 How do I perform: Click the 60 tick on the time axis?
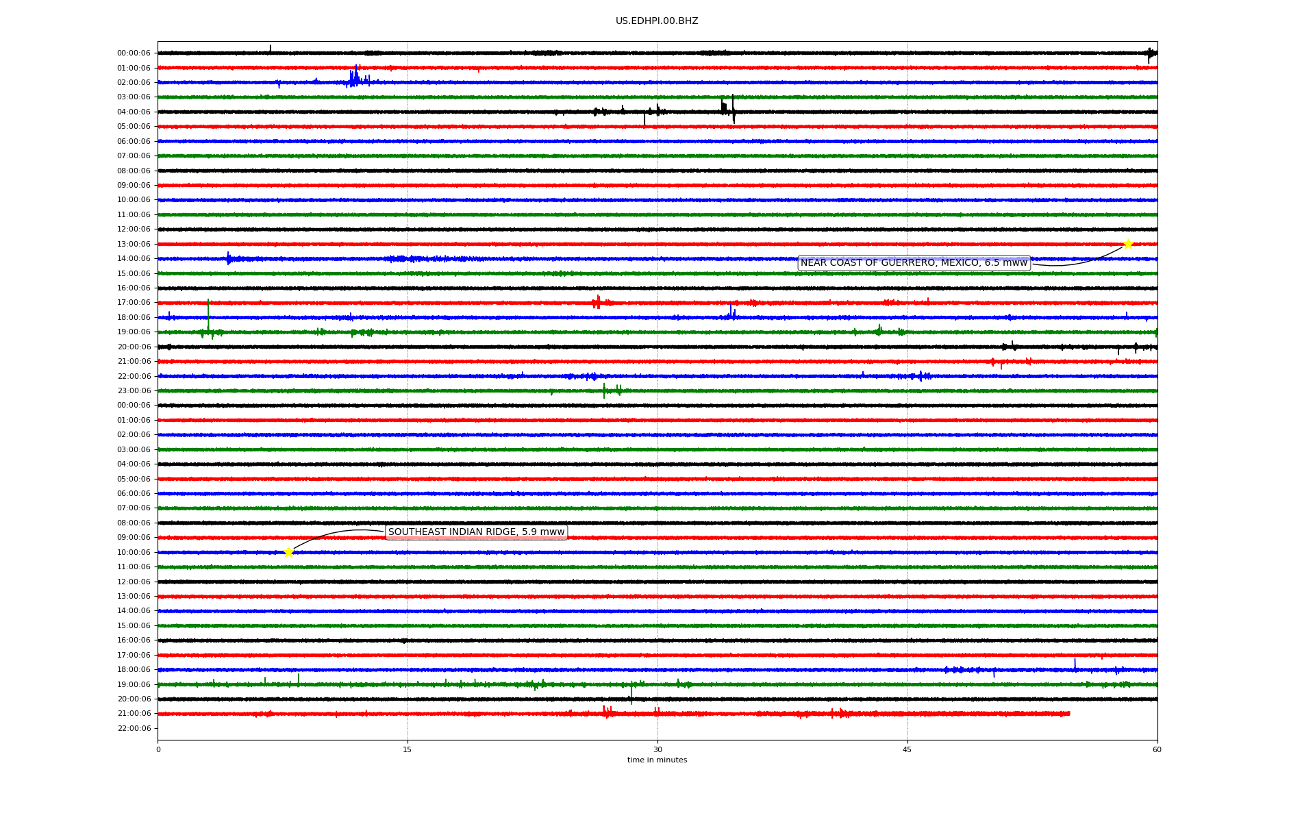coord(1156,749)
